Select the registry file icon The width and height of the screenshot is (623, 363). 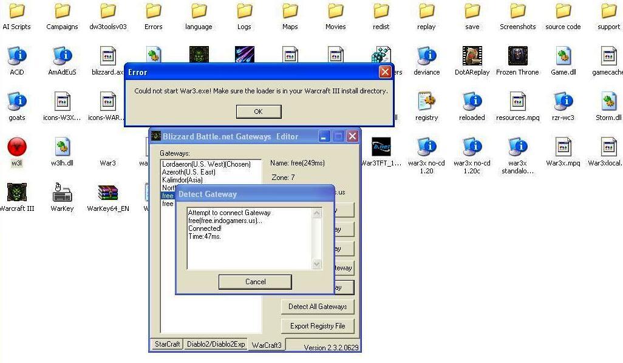[426, 101]
